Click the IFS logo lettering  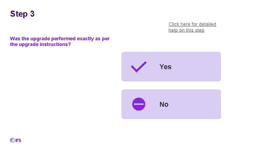click(18, 140)
